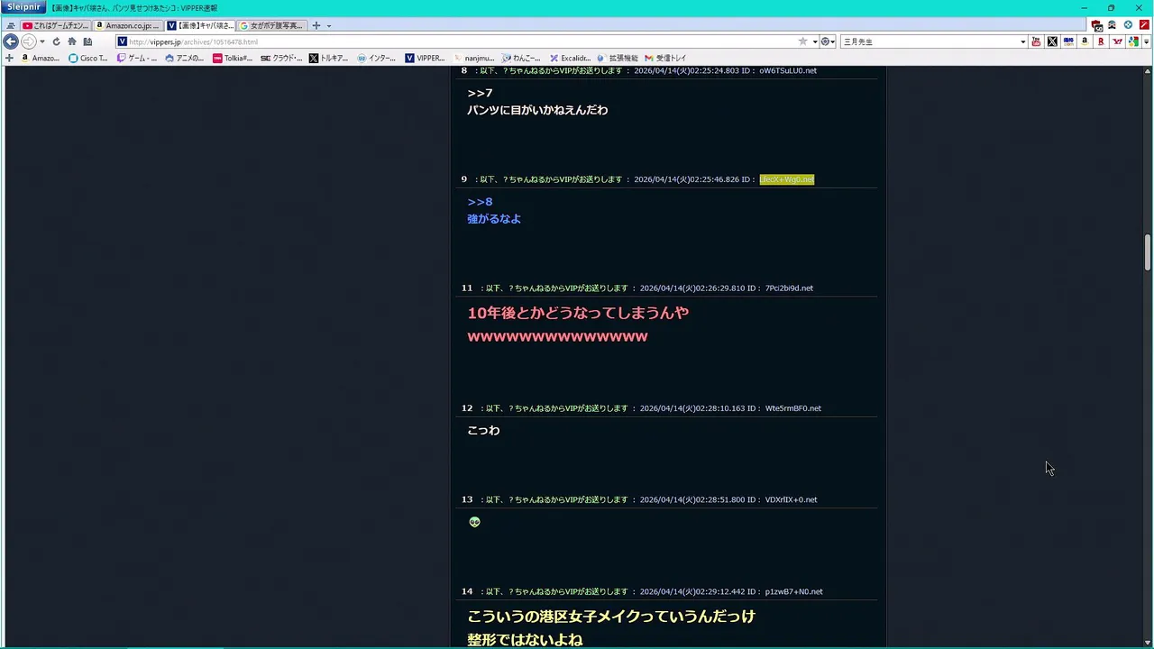The width and height of the screenshot is (1154, 649).
Task: Open the Amazo... bookmark
Action: pos(40,58)
